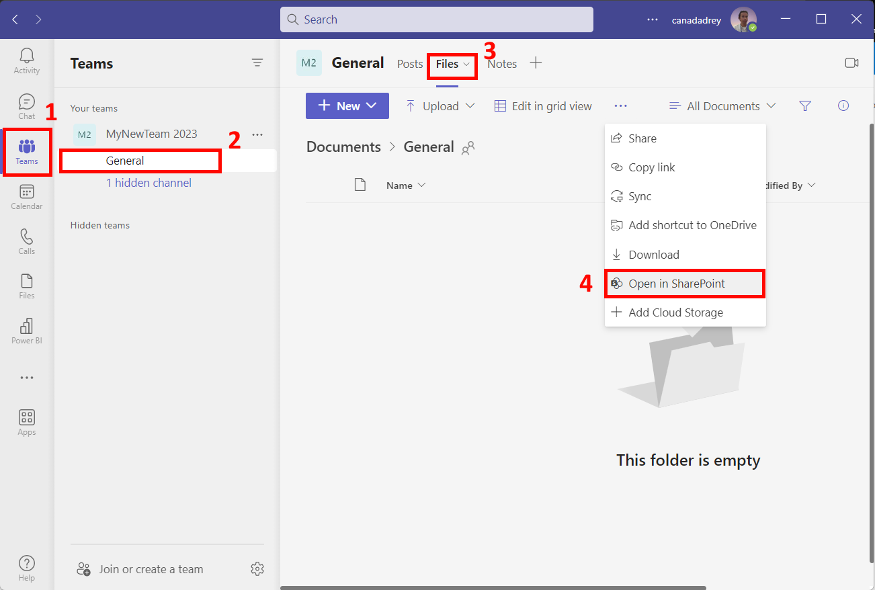Open Calls in the left rail

point(27,242)
